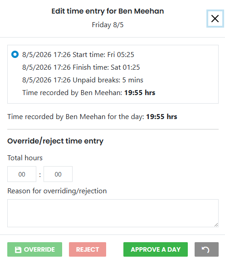Click the Friday 8/5 date subtitle
Image resolution: width=225 pixels, height=263 pixels.
point(108,25)
